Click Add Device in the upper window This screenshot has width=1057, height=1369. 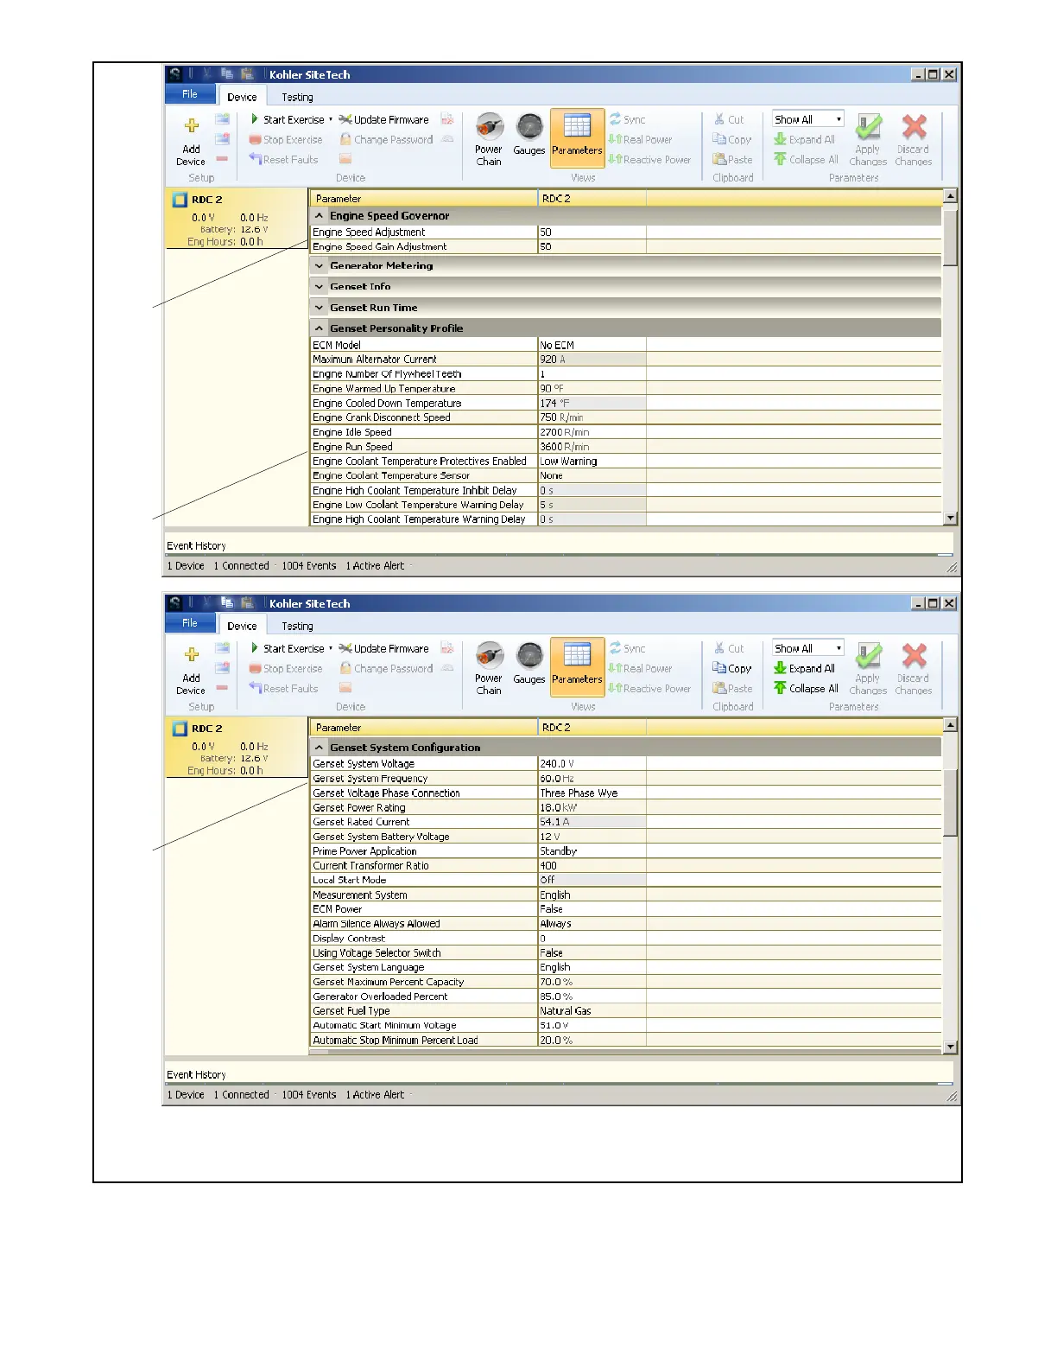pos(191,140)
